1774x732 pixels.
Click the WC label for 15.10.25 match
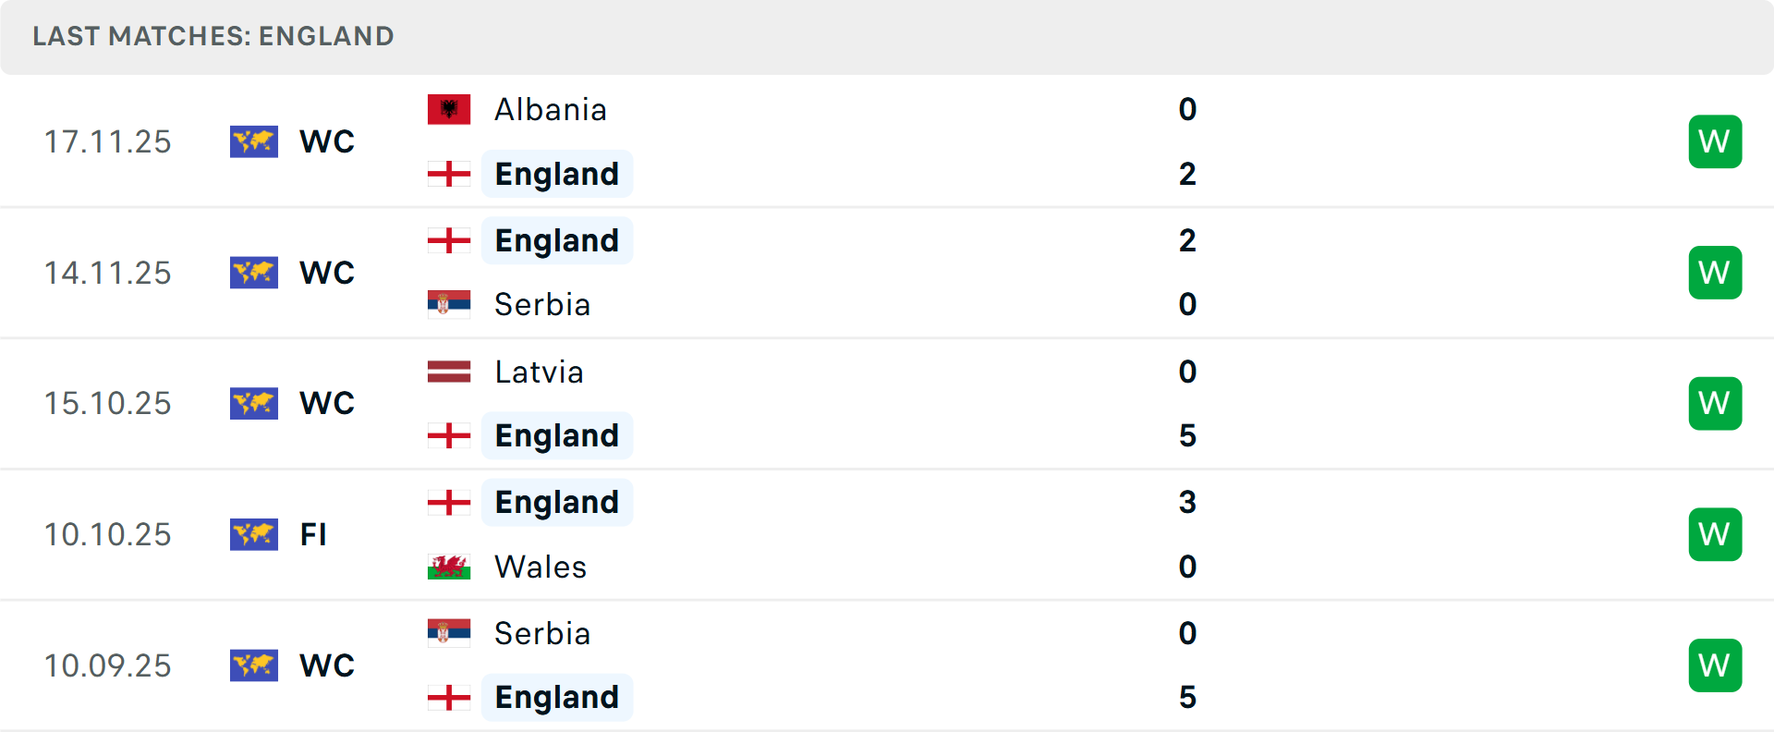pos(327,403)
